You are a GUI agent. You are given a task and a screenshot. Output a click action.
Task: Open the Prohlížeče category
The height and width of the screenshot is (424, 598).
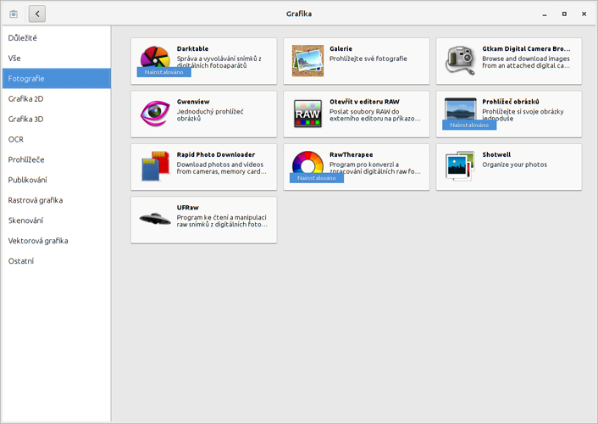[x=57, y=159]
